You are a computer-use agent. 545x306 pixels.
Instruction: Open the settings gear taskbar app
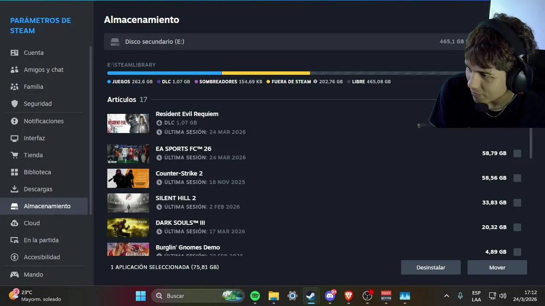click(293, 296)
